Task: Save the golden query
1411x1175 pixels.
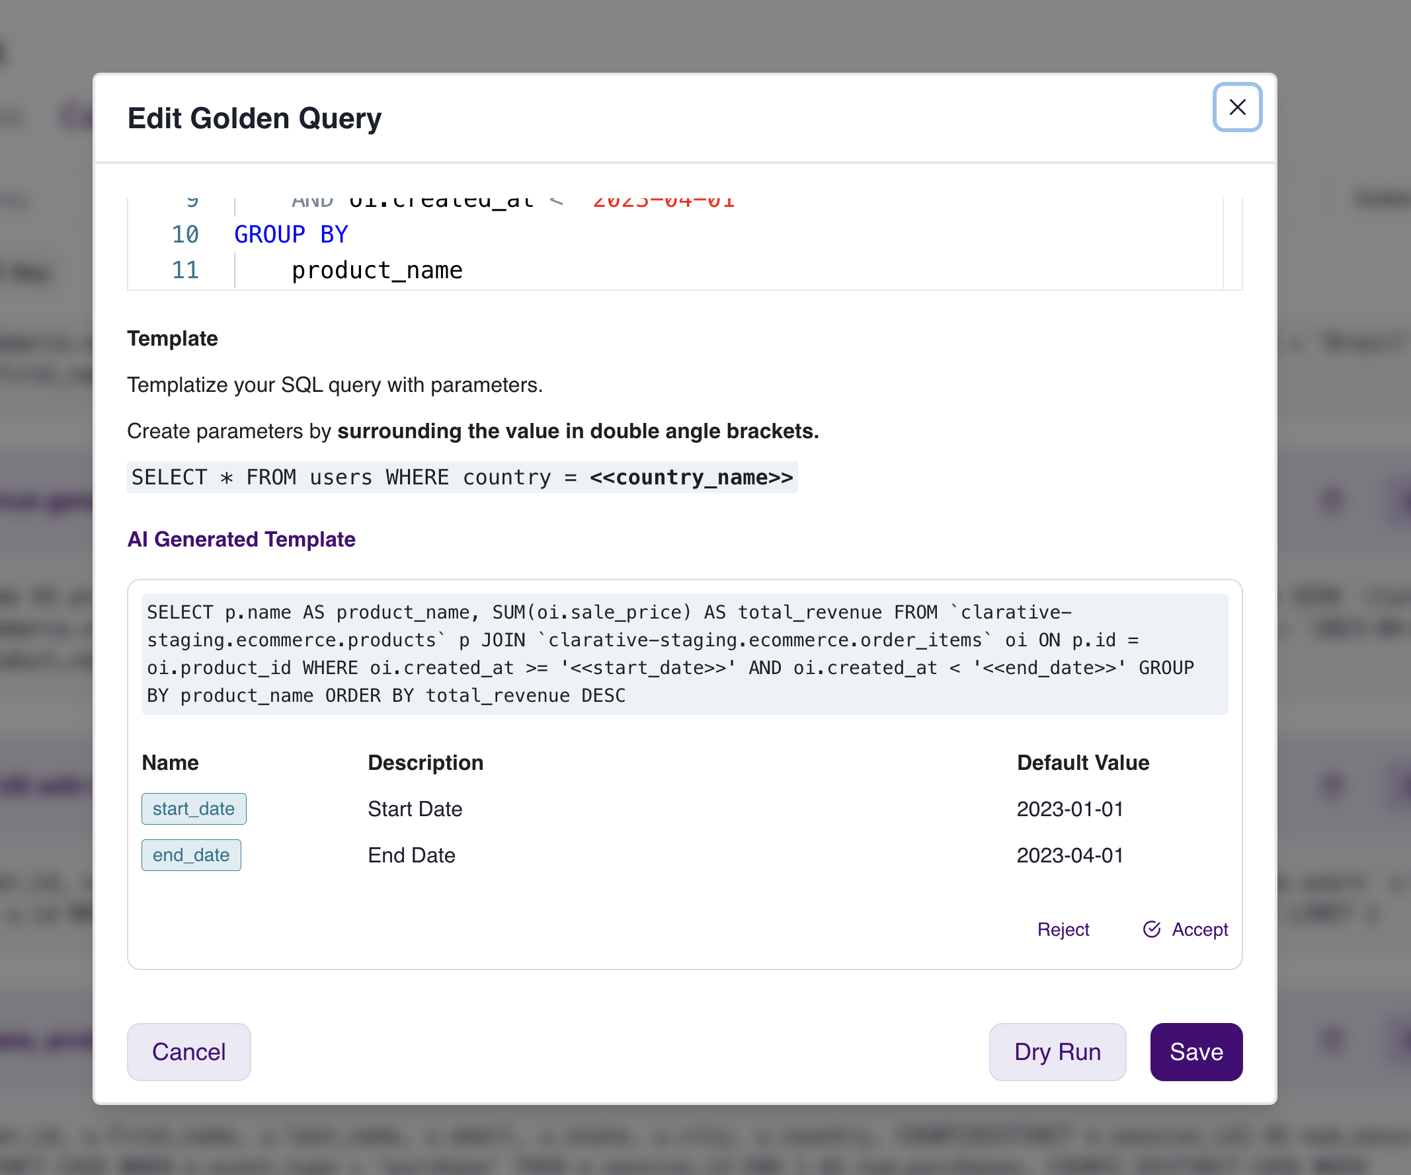Action: 1196,1051
